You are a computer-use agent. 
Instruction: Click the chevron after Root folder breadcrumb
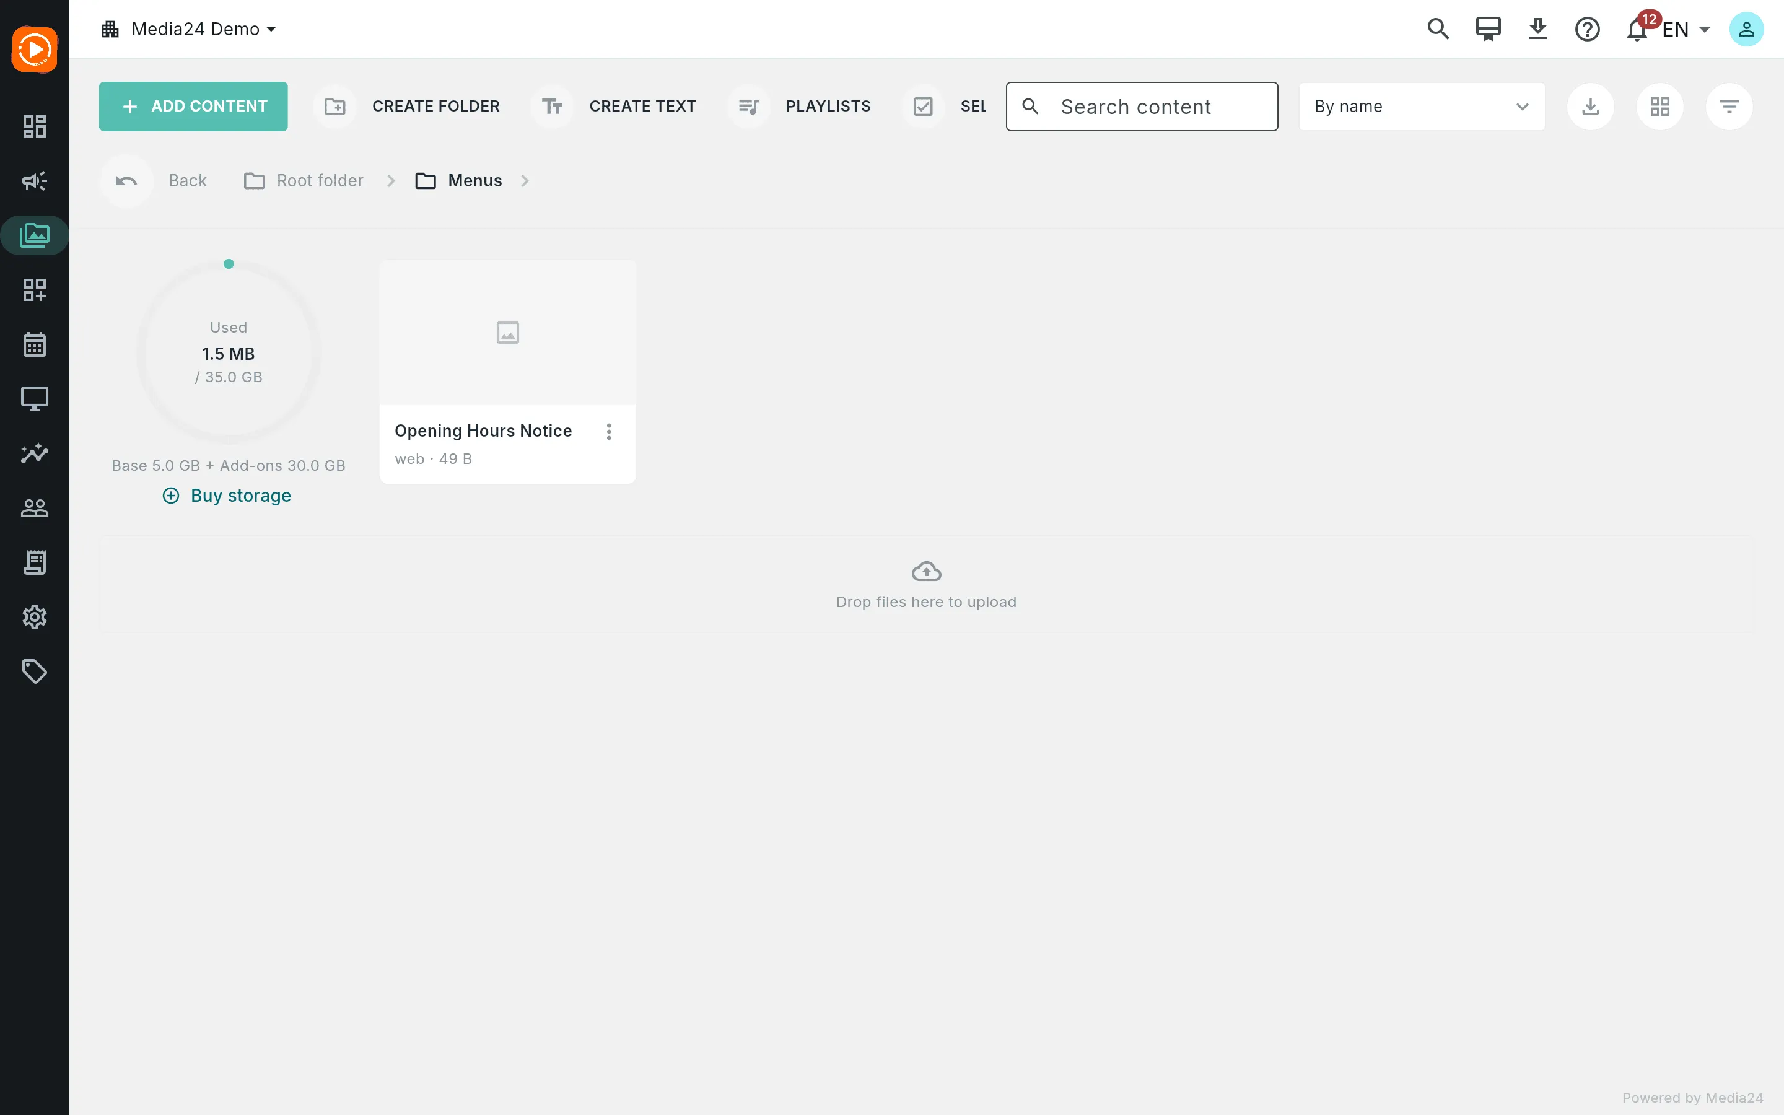pyautogui.click(x=391, y=181)
